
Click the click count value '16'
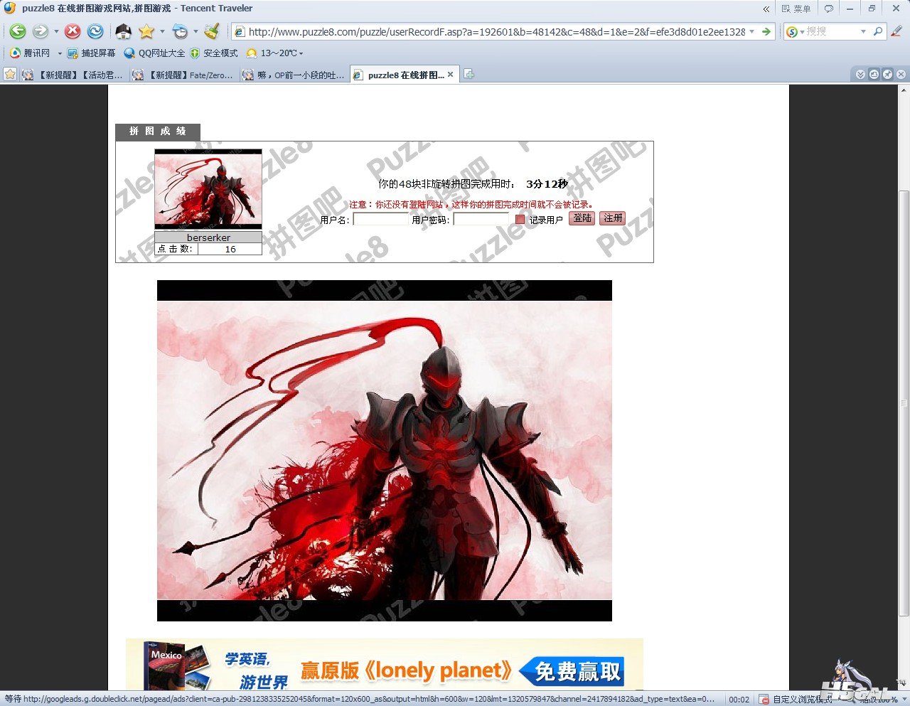coord(230,249)
